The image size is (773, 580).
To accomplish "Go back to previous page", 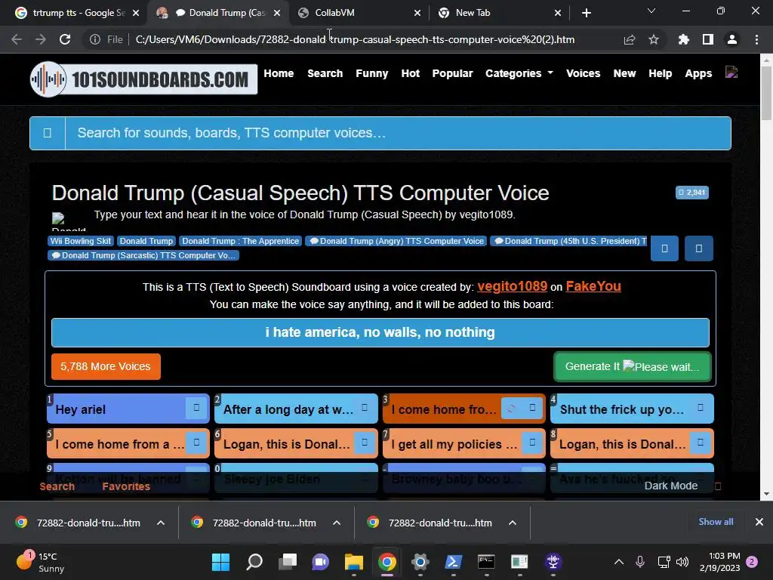I will [x=17, y=39].
